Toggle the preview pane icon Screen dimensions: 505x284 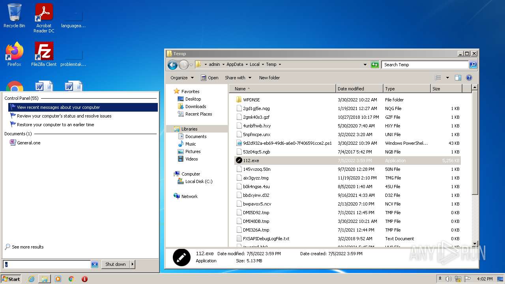(458, 78)
